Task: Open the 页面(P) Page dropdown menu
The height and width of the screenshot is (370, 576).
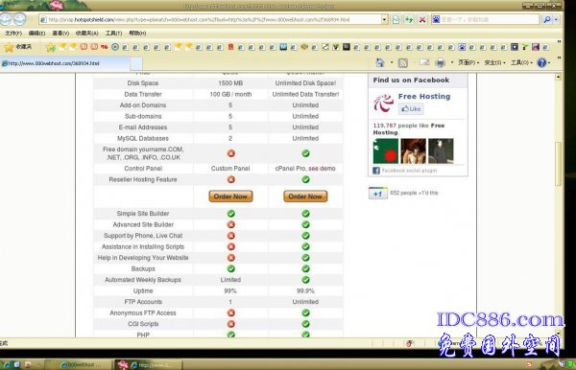Action: tap(468, 62)
